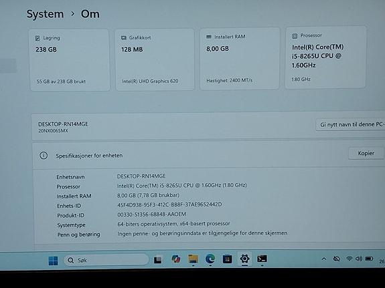Select the Prosessor value in specifications list
The width and height of the screenshot is (385, 288).
coord(181,186)
